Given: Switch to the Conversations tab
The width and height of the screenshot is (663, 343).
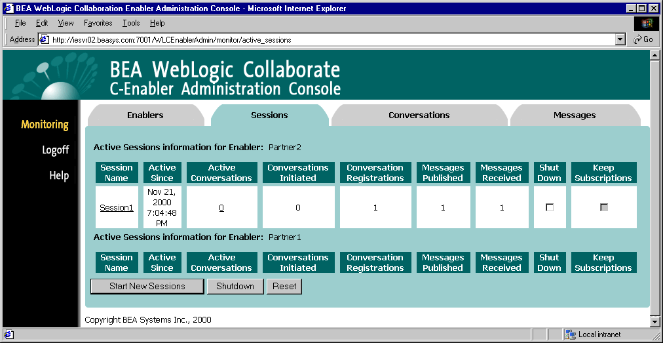Looking at the screenshot, I should pyautogui.click(x=419, y=115).
